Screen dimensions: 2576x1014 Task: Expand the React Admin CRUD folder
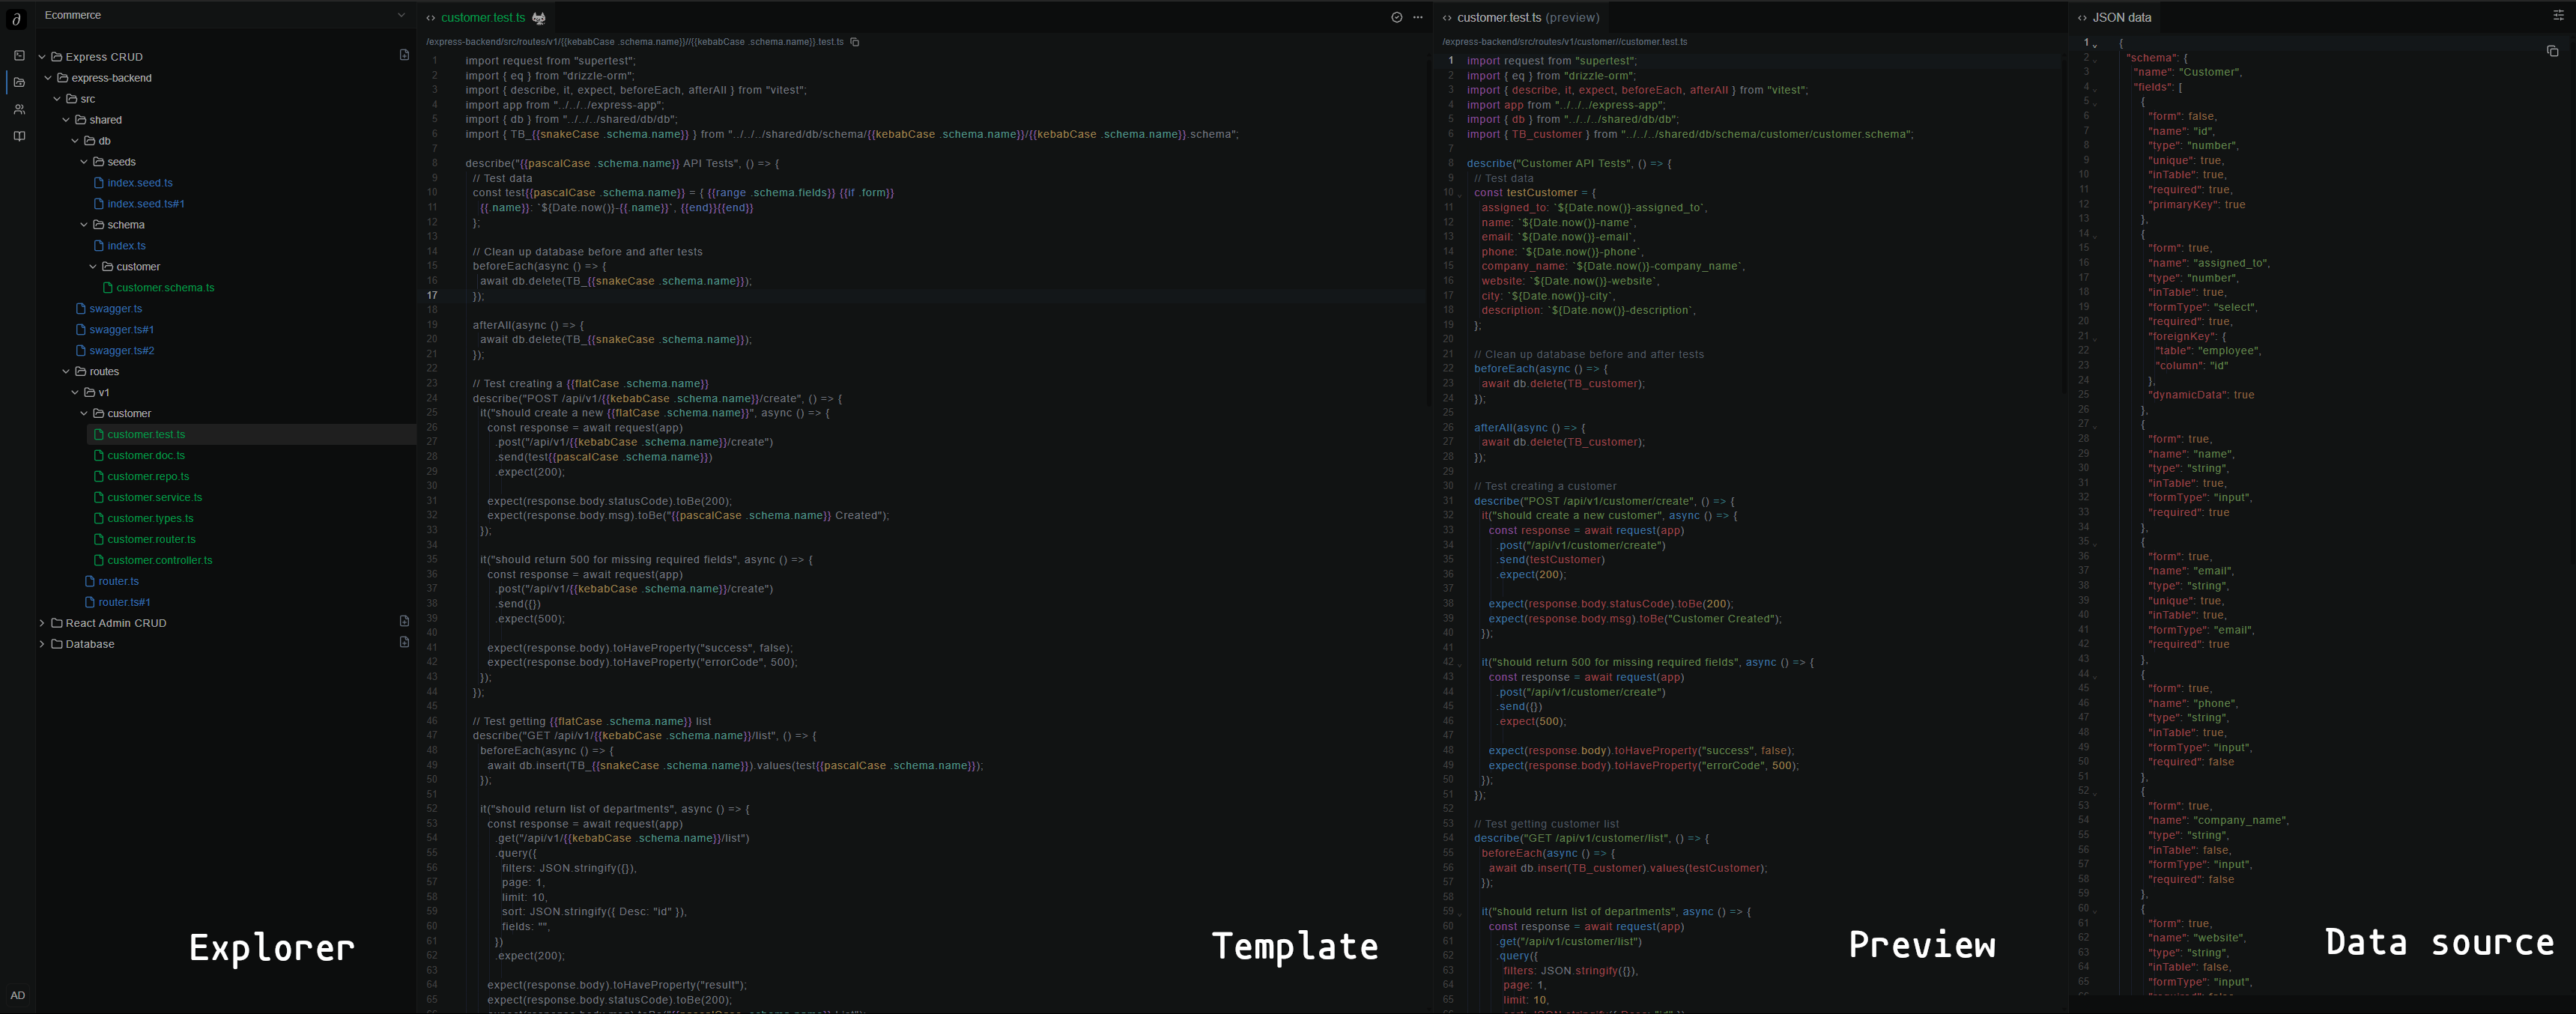tap(42, 623)
